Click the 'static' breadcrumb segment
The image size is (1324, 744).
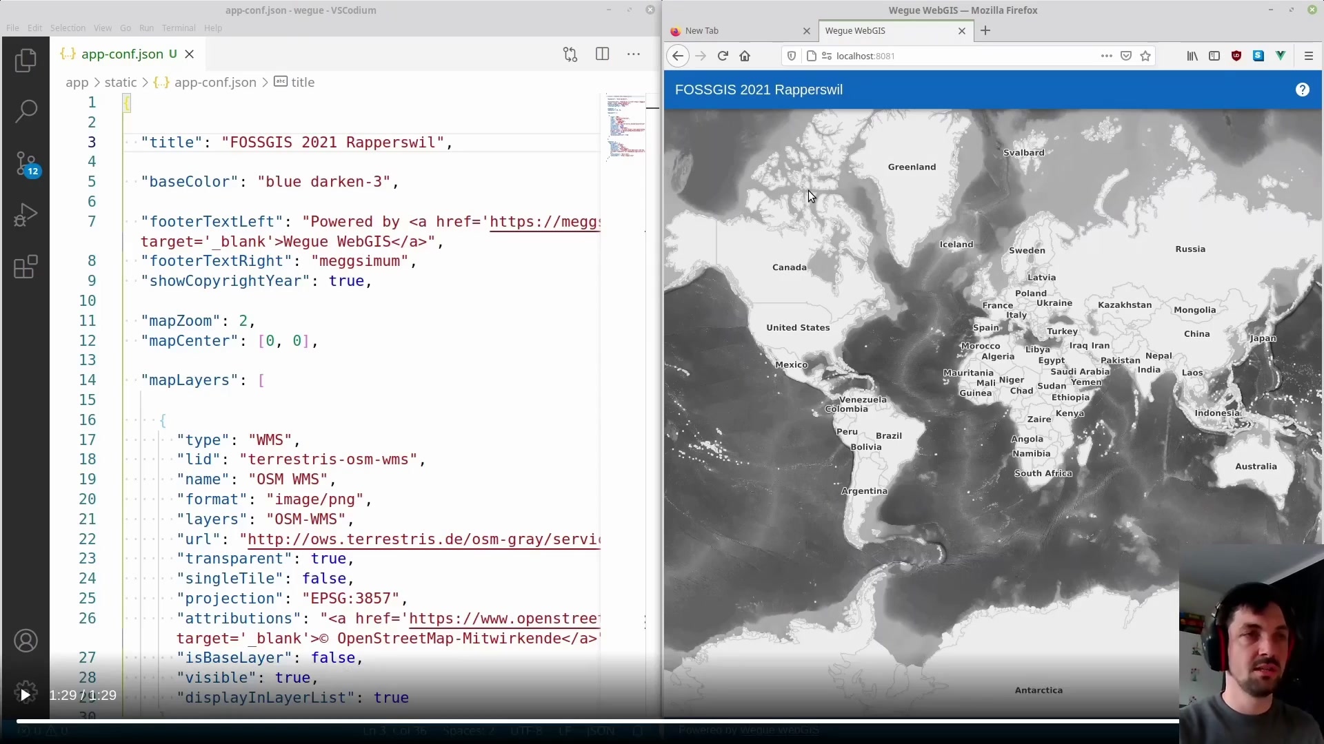click(121, 82)
